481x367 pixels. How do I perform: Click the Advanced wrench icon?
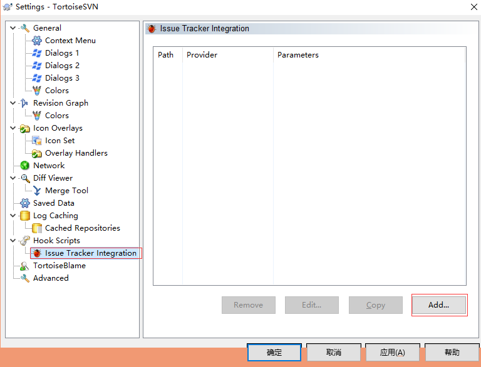point(25,278)
